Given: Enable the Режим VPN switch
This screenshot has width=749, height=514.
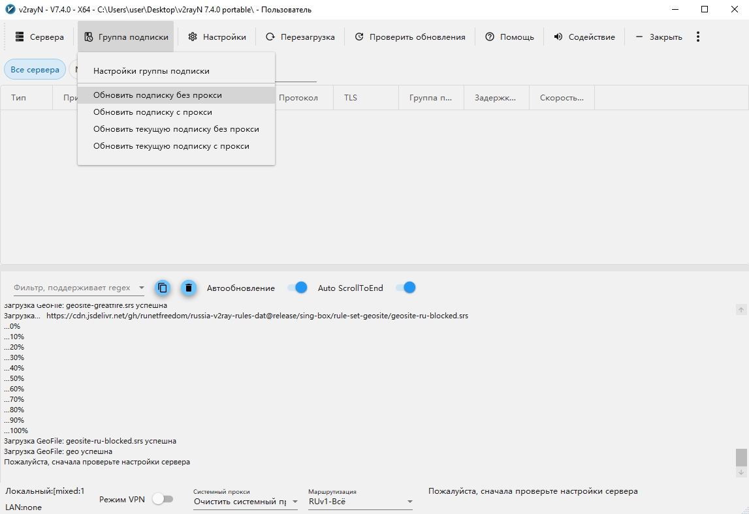Looking at the screenshot, I should (163, 499).
